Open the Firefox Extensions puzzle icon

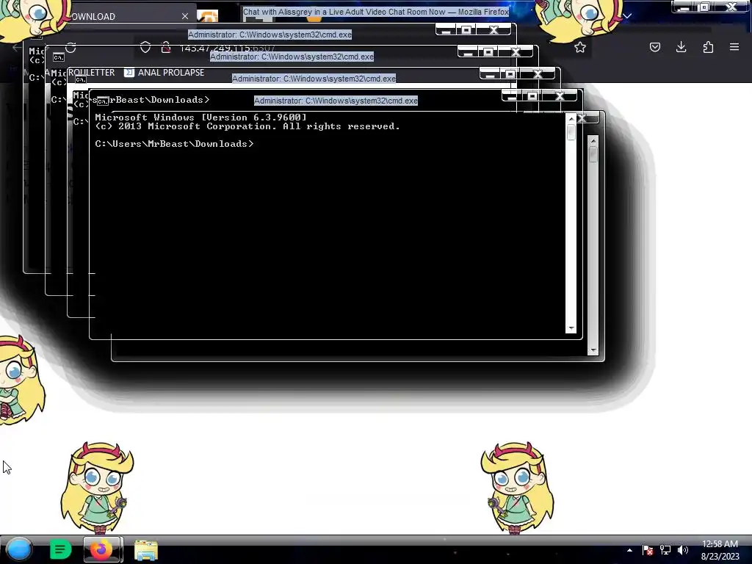pyautogui.click(x=708, y=47)
